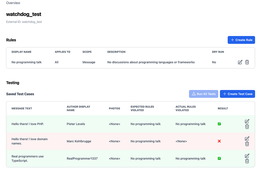Delete the No programming talk rule
This screenshot has width=261, height=174.
[x=247, y=62]
